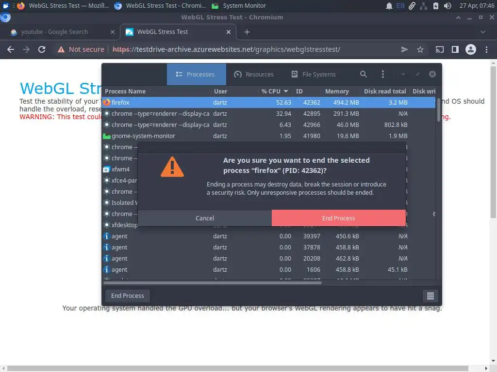Open the search icon in System Monitor
Viewport: 497px width, 372px height.
tap(364, 74)
